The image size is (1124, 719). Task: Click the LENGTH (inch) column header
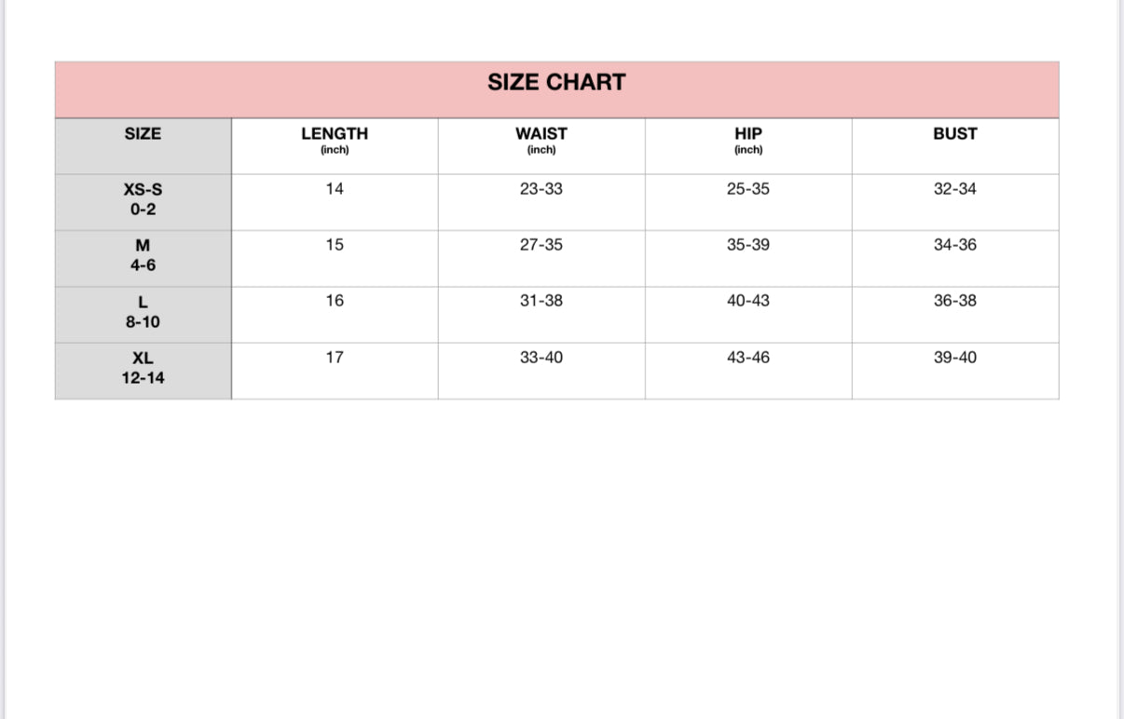click(x=335, y=140)
